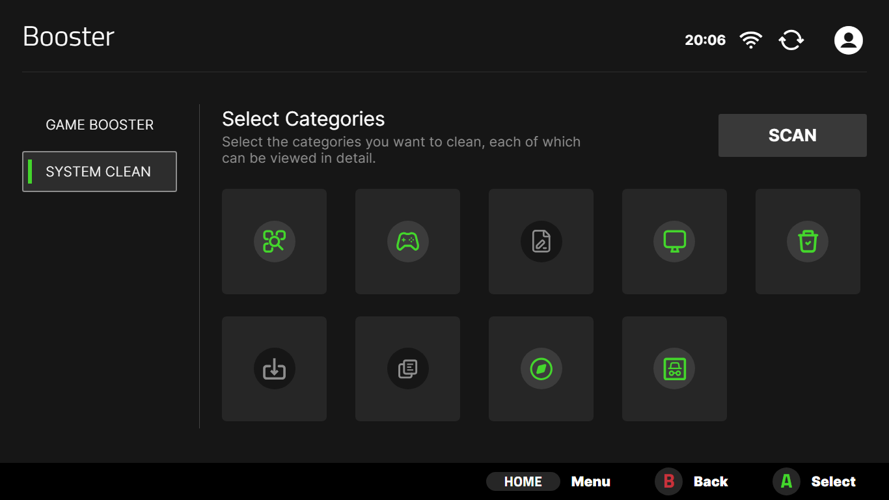Click the HOME Menu button
This screenshot has width=889, height=500.
pos(523,482)
